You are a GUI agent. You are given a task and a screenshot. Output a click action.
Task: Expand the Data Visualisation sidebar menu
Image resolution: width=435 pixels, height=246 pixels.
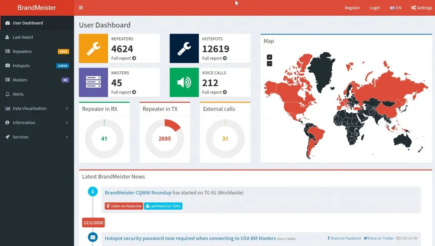coord(37,108)
